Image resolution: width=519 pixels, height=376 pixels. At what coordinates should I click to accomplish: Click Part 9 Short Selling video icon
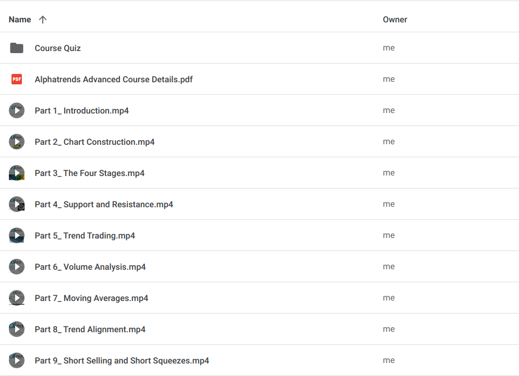(x=17, y=360)
